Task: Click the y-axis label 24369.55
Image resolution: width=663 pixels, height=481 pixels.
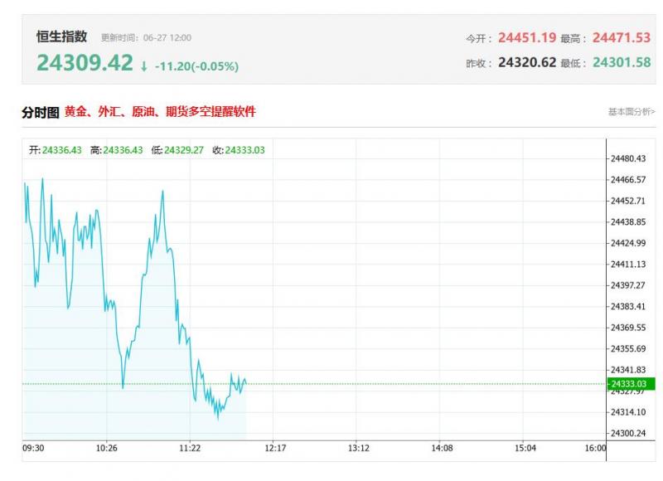Action: [x=628, y=328]
